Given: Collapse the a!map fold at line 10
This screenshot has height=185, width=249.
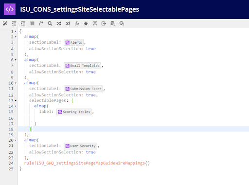Looking at the screenshot, I should [16, 83].
